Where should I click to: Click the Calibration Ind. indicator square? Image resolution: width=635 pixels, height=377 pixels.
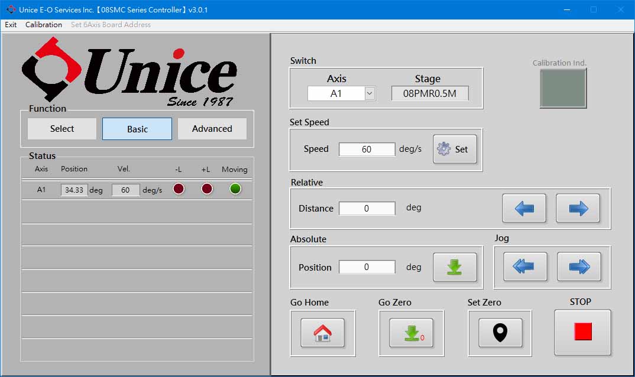[563, 88]
